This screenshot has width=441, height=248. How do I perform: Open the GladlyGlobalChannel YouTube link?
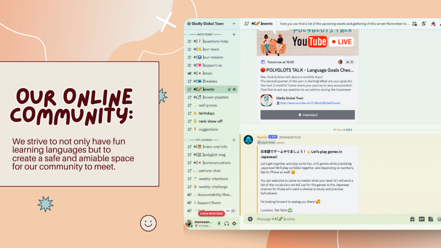(x=310, y=103)
